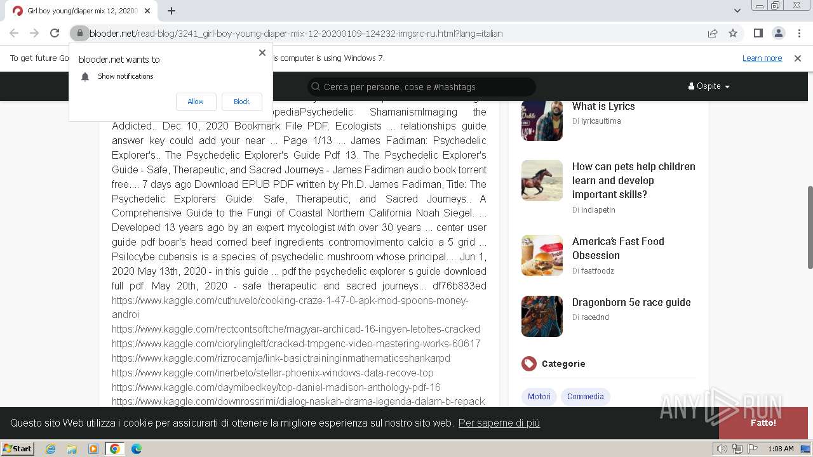813x457 pixels.
Task: Open the Dragonborn article thumbnail
Action: (x=542, y=316)
